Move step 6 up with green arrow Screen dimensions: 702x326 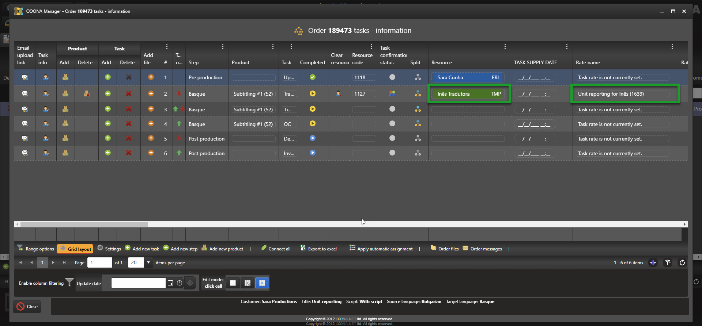point(179,153)
